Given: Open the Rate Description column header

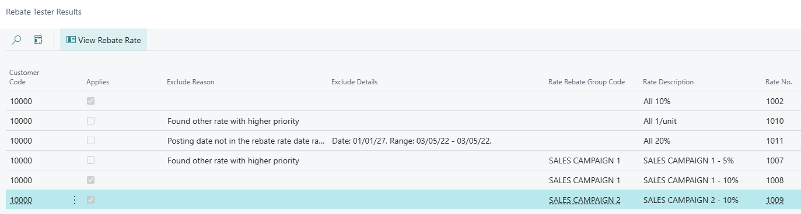Looking at the screenshot, I should (x=668, y=82).
